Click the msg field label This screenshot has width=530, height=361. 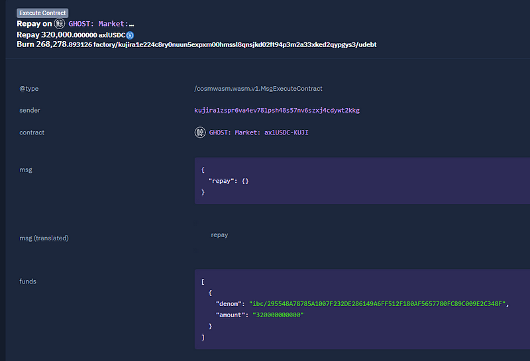tap(26, 170)
